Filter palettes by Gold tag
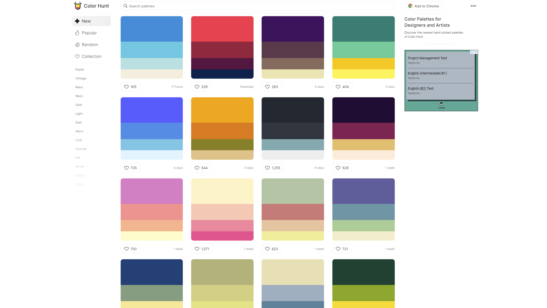 [79, 105]
